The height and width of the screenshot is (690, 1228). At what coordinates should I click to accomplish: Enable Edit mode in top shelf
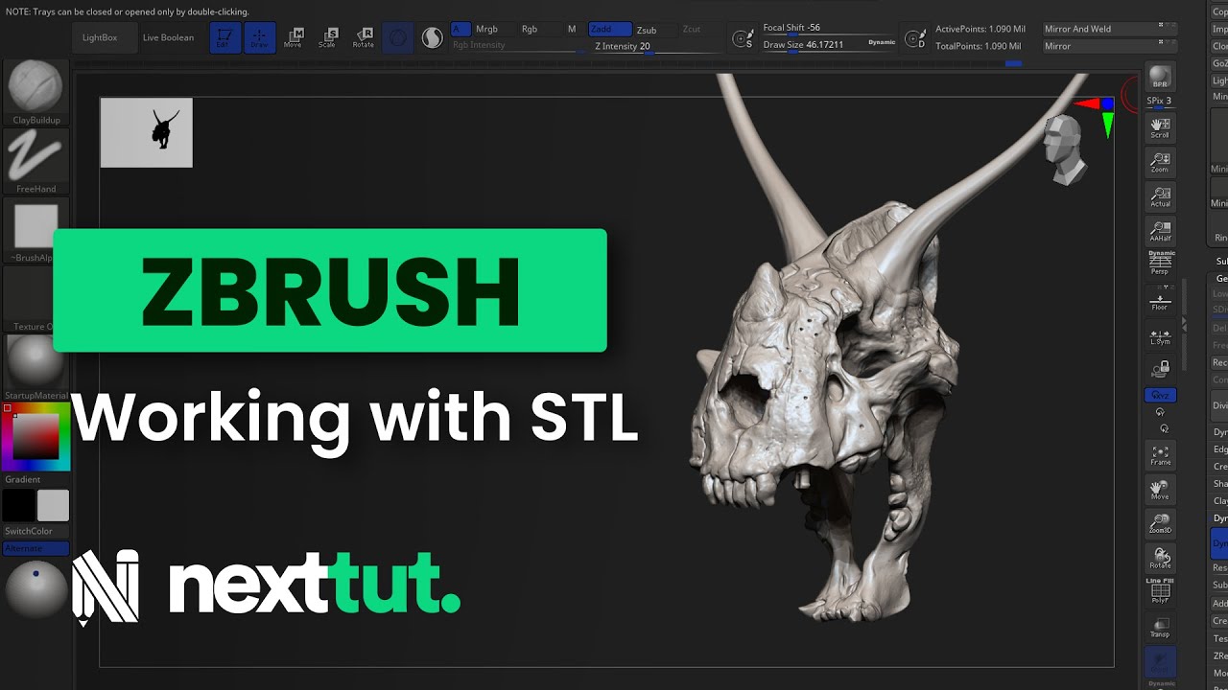[x=225, y=37]
